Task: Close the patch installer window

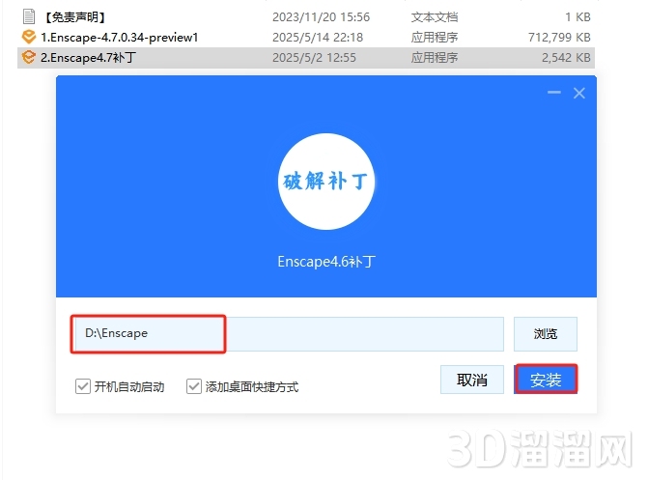Action: (579, 93)
